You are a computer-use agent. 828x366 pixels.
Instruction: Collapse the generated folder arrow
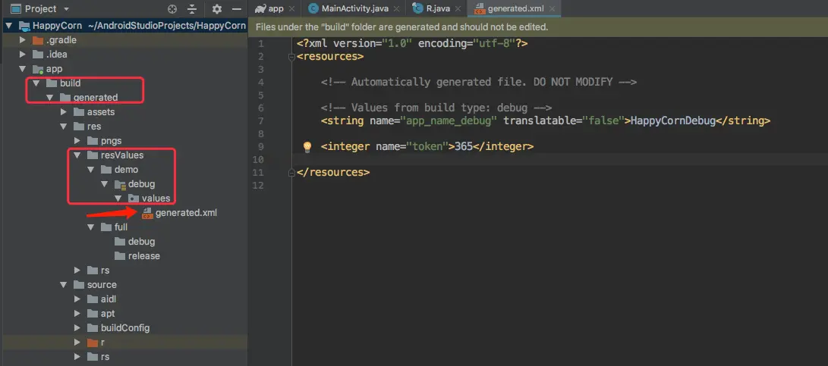[49, 98]
